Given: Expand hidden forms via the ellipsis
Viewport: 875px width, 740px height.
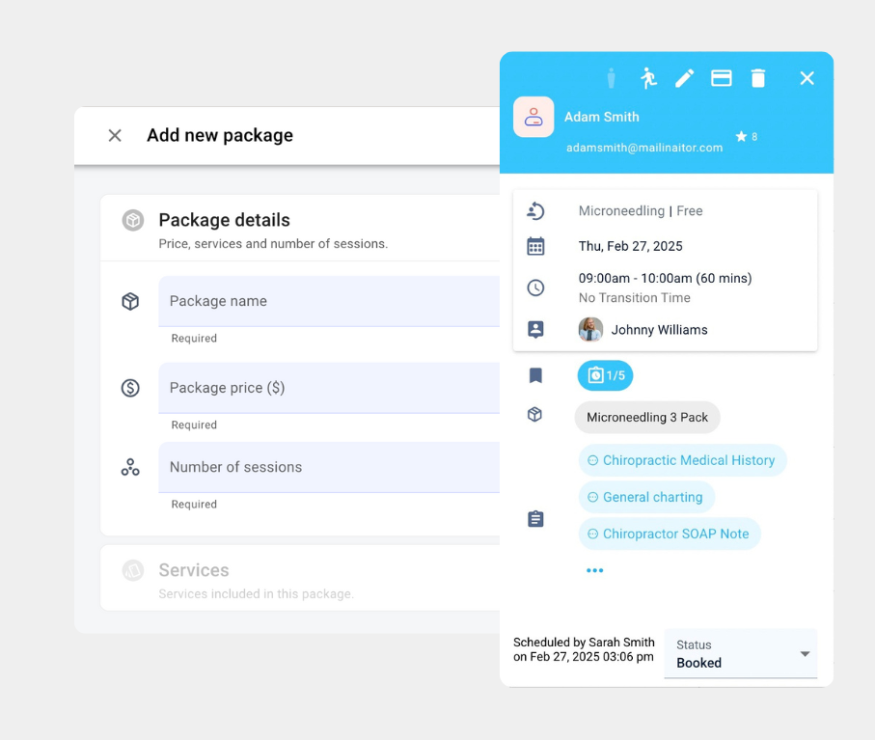Looking at the screenshot, I should [595, 569].
